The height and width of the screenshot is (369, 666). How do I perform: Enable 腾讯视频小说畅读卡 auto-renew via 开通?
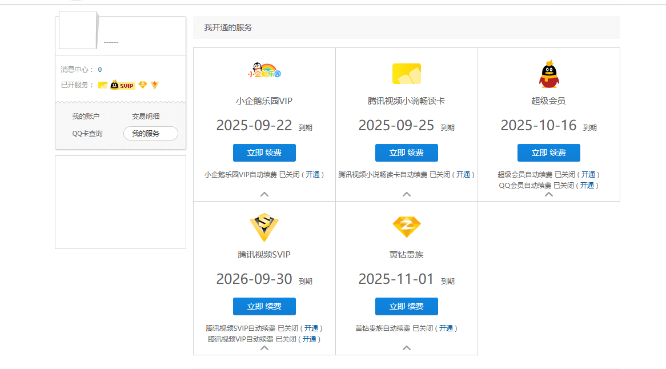(463, 175)
